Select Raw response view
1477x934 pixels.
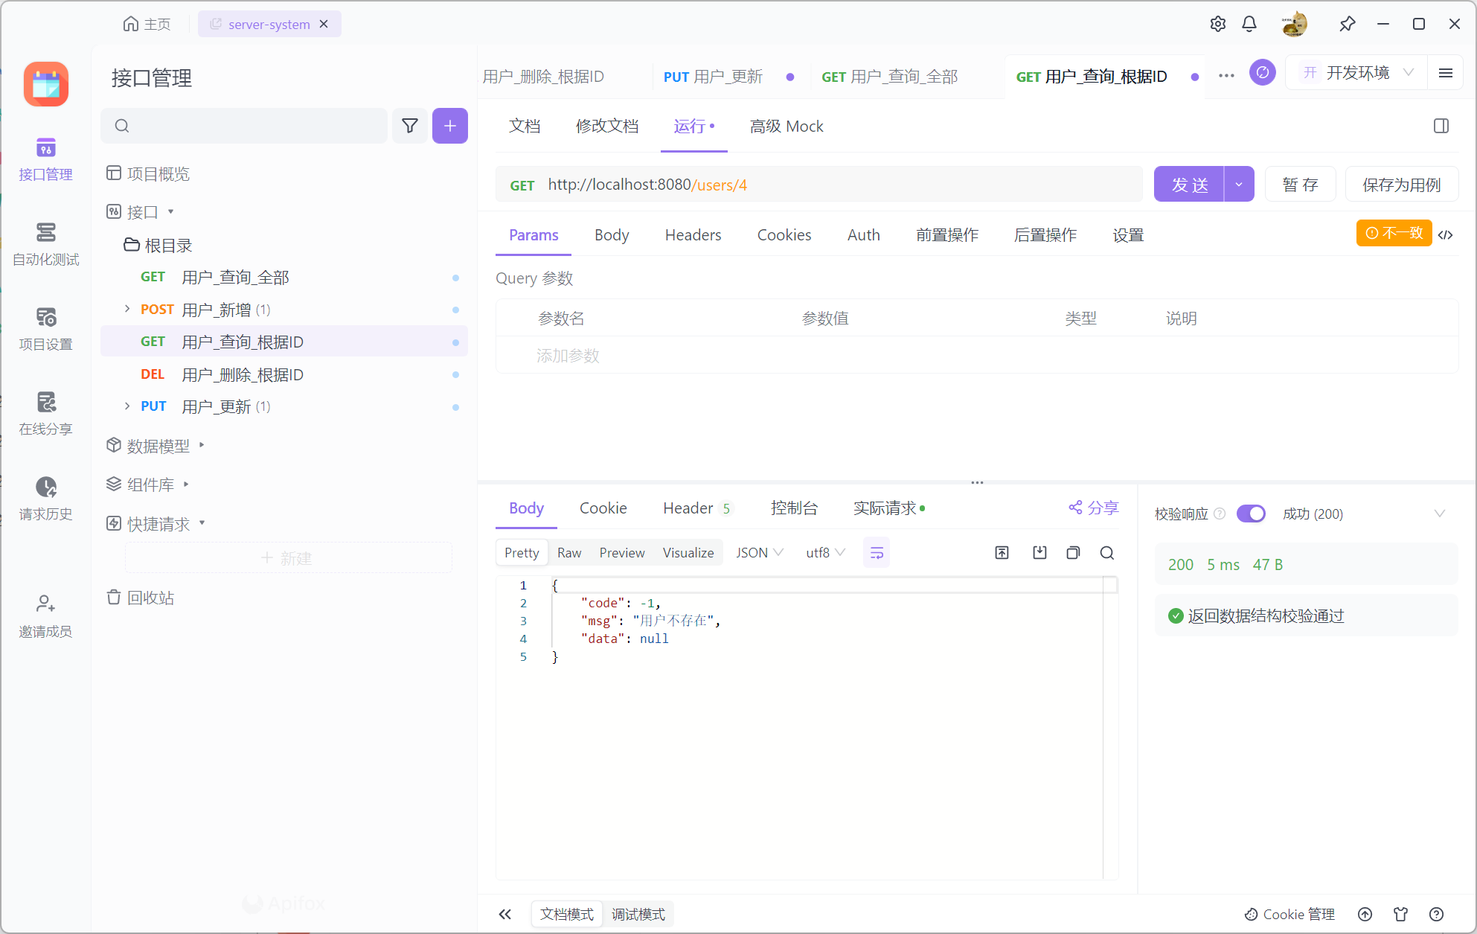[x=569, y=553]
